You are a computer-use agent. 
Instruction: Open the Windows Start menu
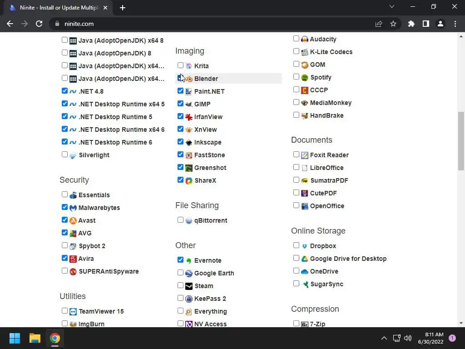pyautogui.click(x=15, y=338)
